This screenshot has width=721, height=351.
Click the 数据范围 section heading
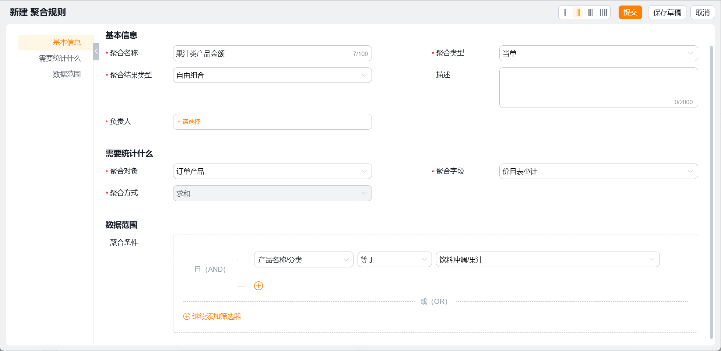coord(121,225)
